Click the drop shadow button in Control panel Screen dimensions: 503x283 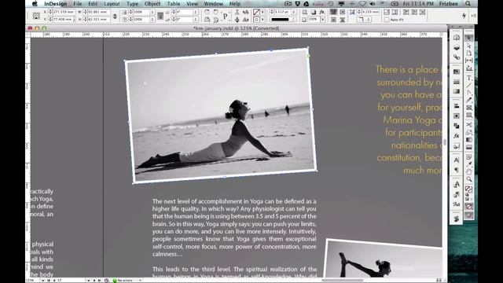(314, 12)
